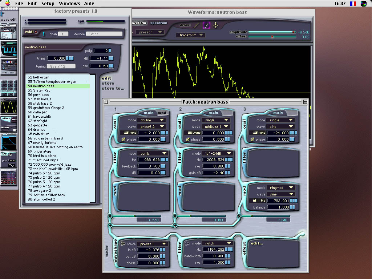Open the keyboard panel icon in sidebar

pos(8,48)
